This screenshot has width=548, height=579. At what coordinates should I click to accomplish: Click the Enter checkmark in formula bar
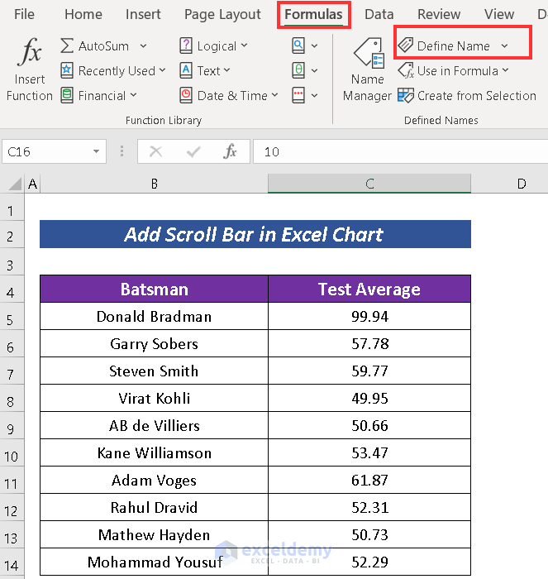coord(193,151)
